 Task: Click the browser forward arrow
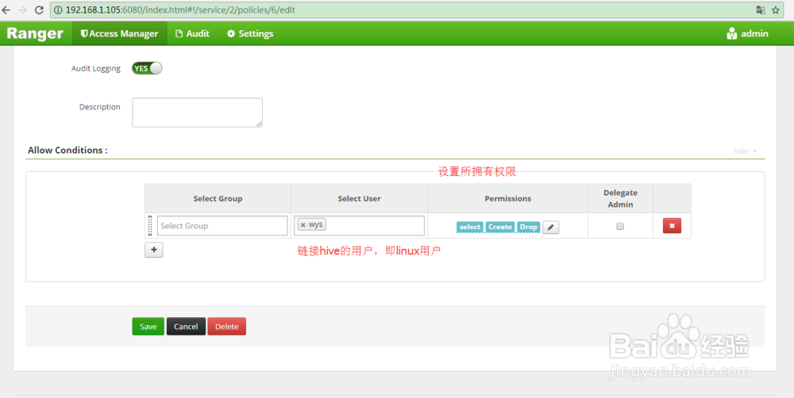point(23,10)
